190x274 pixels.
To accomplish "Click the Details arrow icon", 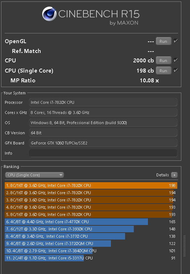I will click(174, 175).
